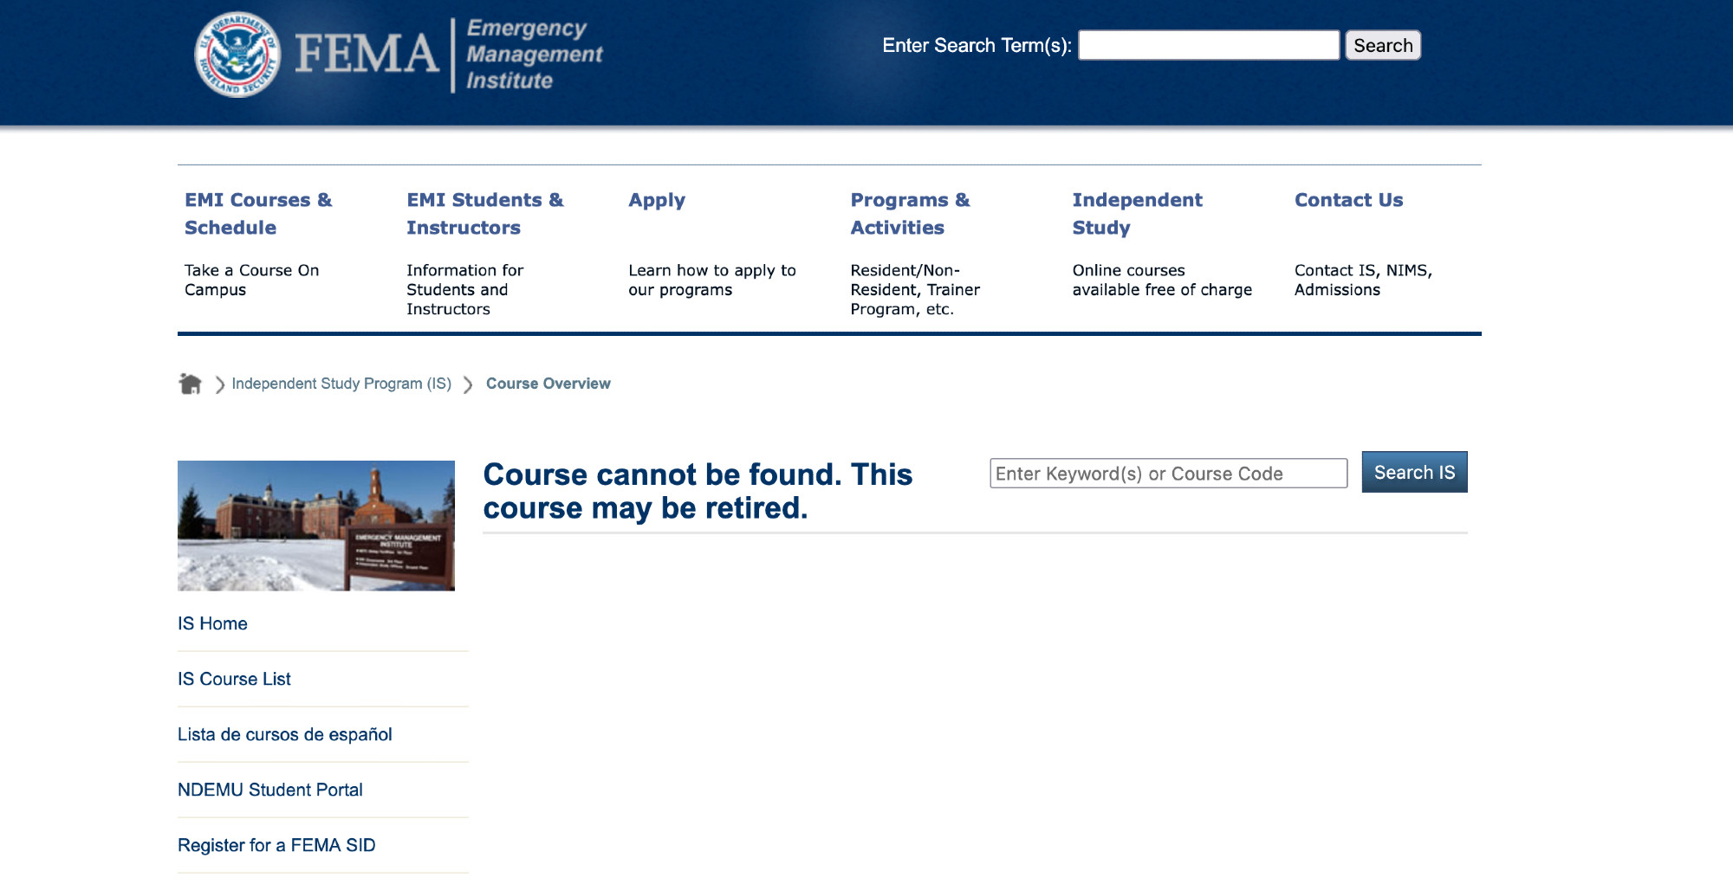Open the Contact Us menu
The width and height of the screenshot is (1733, 884).
[x=1348, y=200]
